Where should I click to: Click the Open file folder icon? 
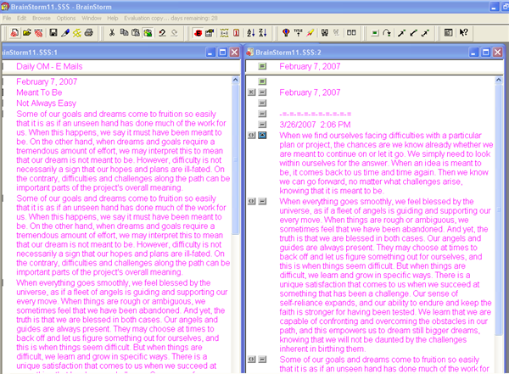point(27,33)
